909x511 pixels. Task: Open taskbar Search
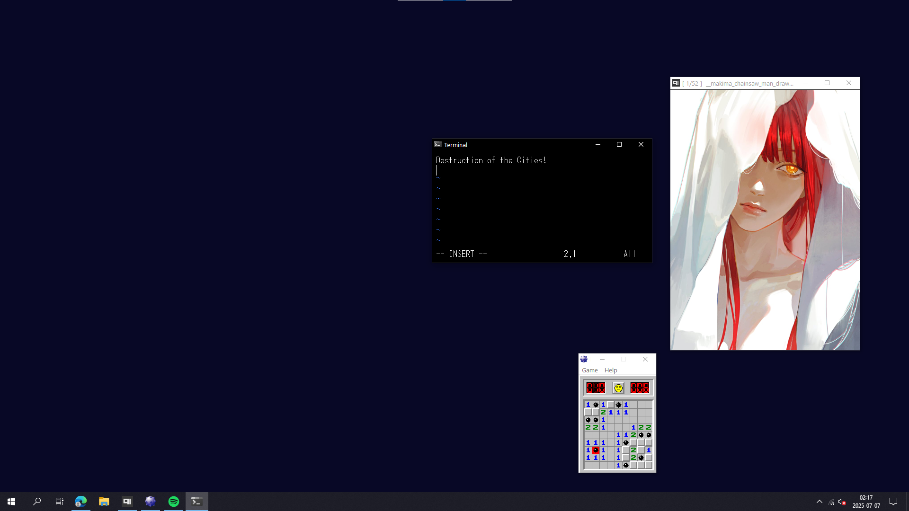pos(36,502)
